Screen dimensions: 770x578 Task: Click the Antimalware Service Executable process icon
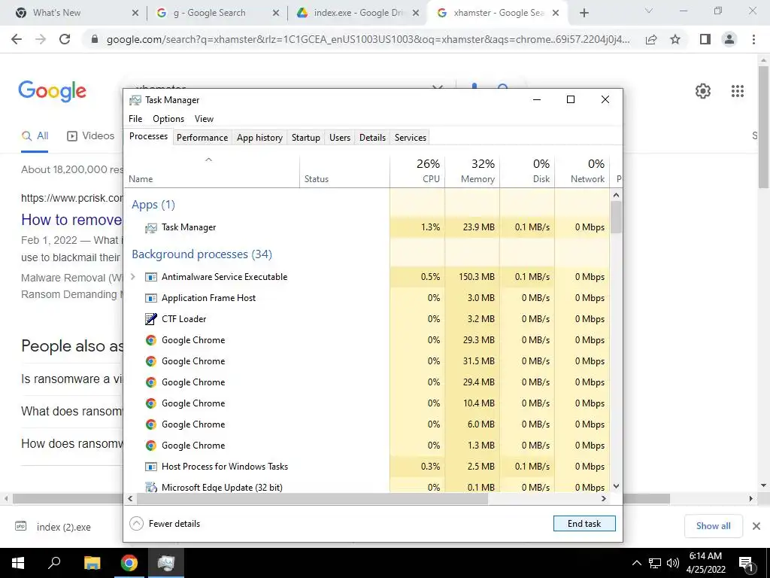click(x=150, y=277)
